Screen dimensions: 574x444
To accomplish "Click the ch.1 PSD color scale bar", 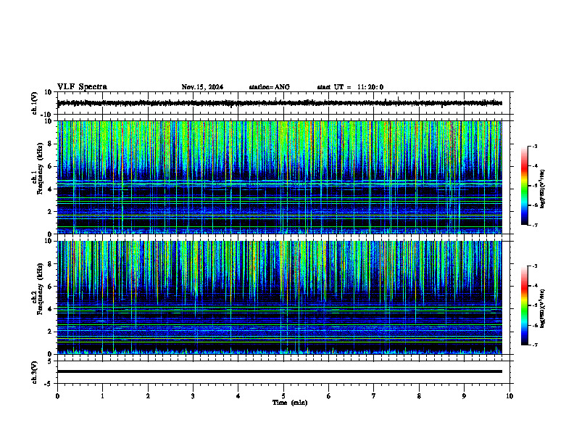I will pos(525,186).
